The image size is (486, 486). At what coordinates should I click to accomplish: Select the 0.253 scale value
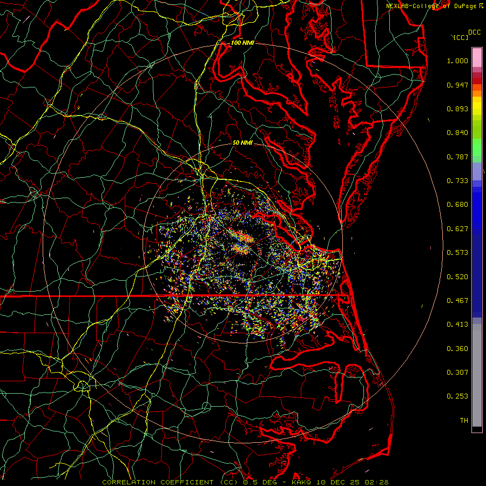click(x=457, y=396)
